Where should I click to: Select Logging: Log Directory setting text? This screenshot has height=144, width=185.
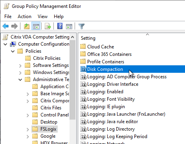pos(111,129)
